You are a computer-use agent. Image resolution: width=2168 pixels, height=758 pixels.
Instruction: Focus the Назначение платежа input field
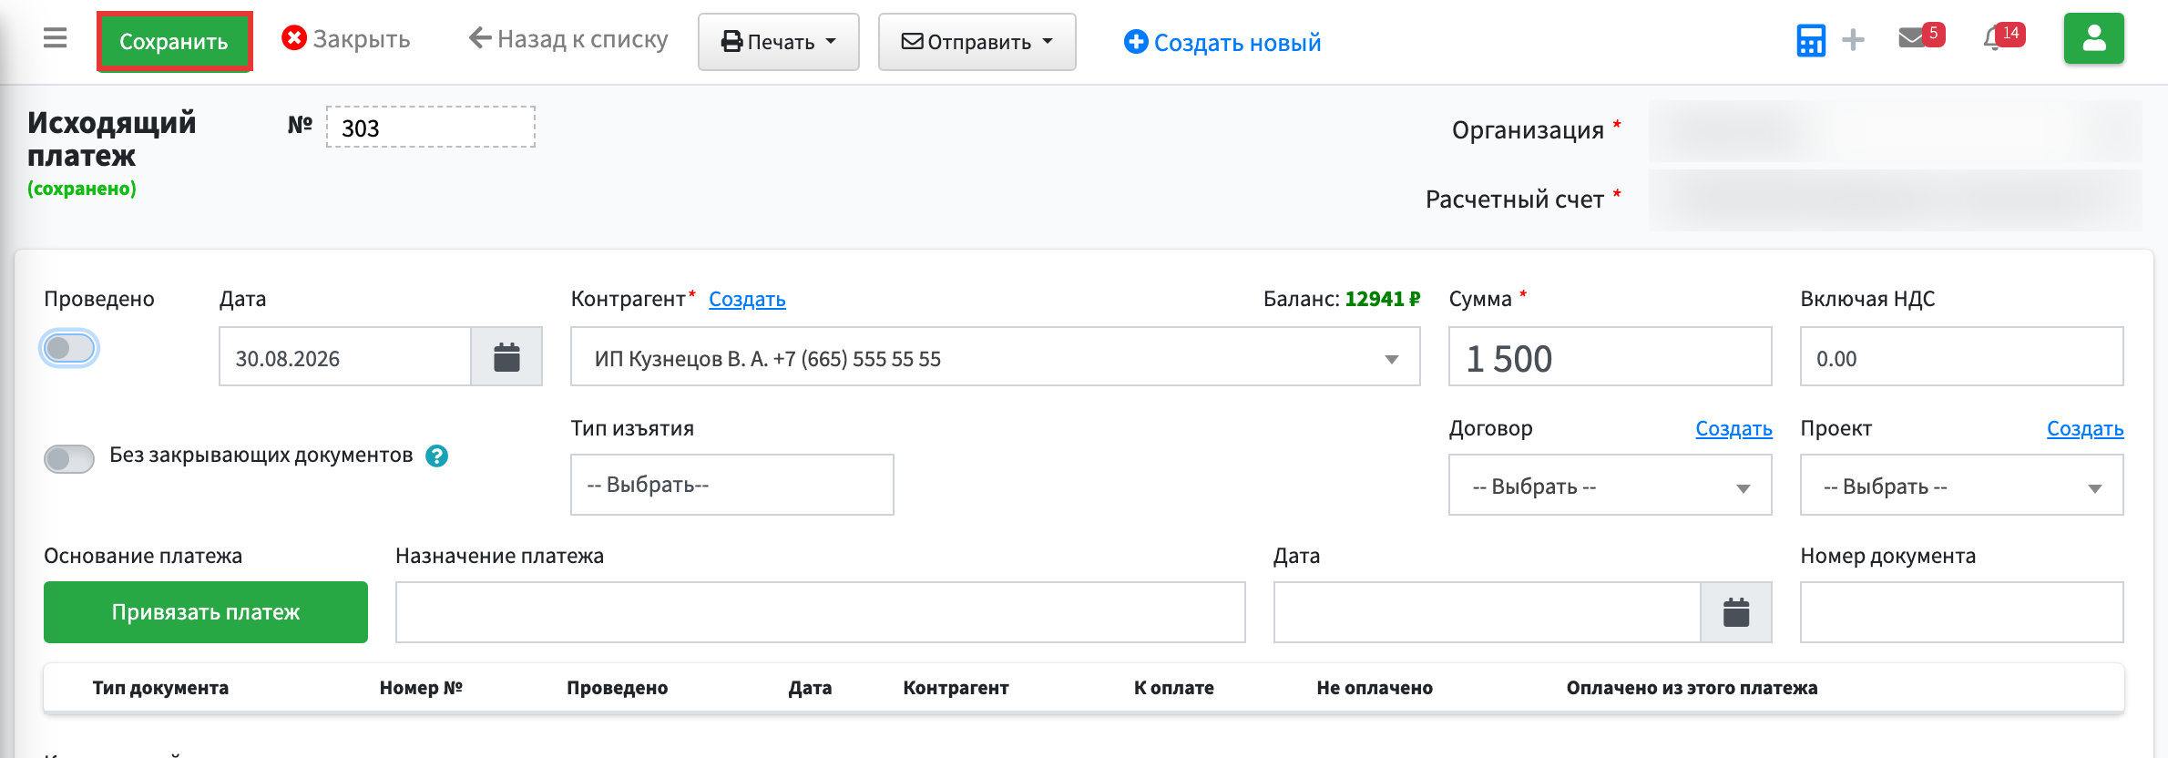point(820,612)
